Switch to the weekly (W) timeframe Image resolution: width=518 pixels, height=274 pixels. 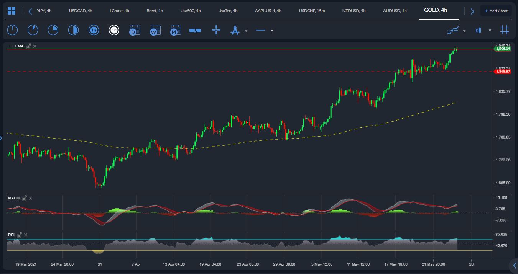pos(155,30)
